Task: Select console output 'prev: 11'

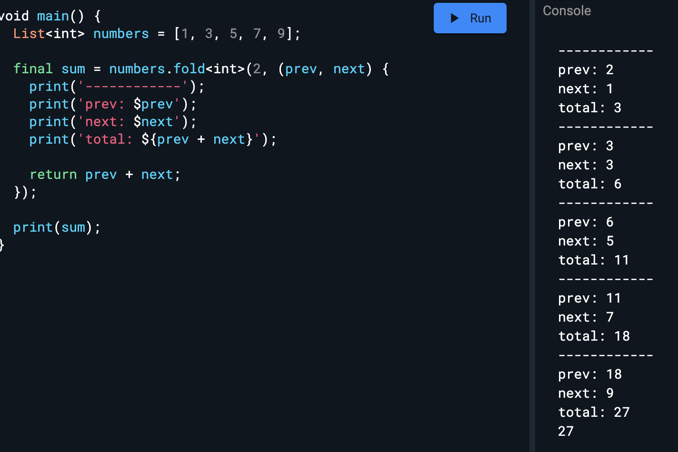Action: click(x=590, y=298)
